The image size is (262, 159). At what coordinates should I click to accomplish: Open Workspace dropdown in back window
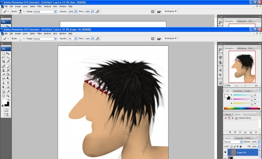tap(170, 11)
